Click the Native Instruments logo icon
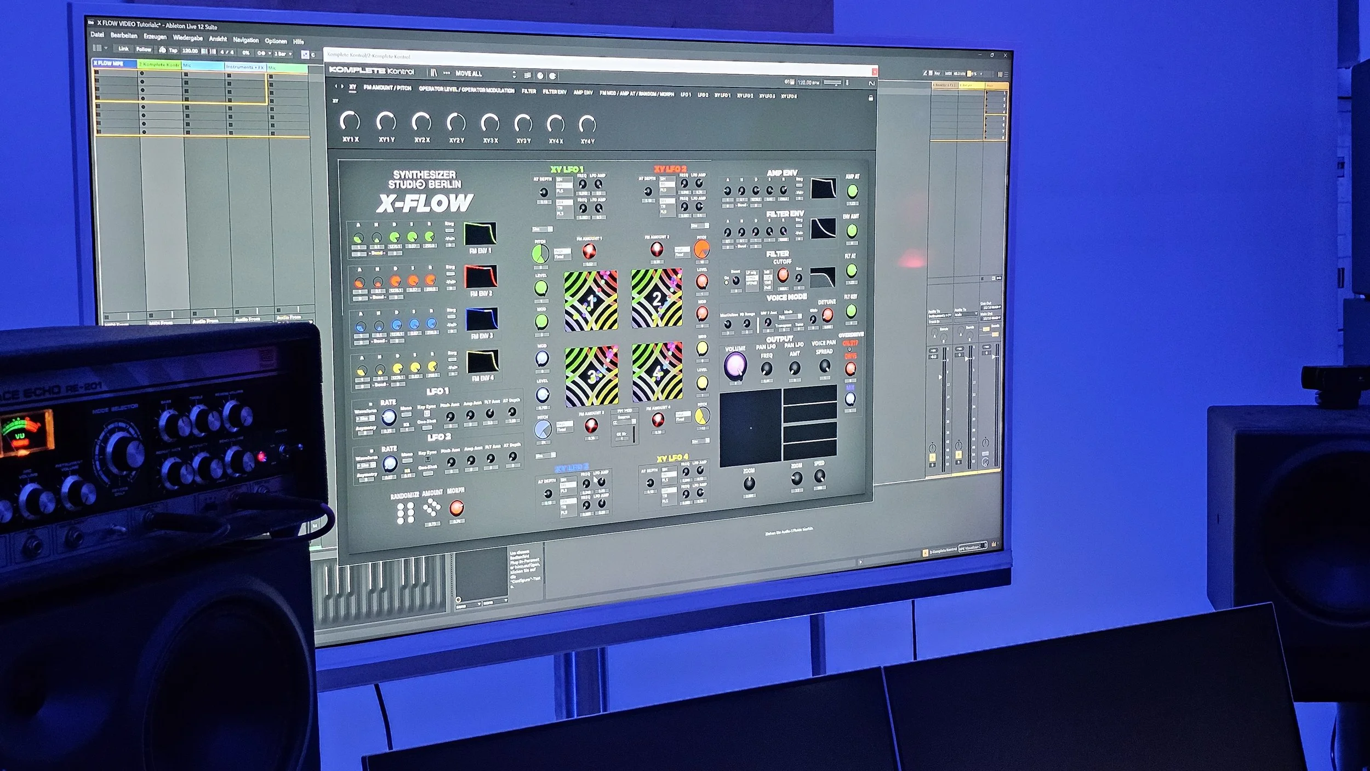The width and height of the screenshot is (1370, 771). pyautogui.click(x=871, y=83)
